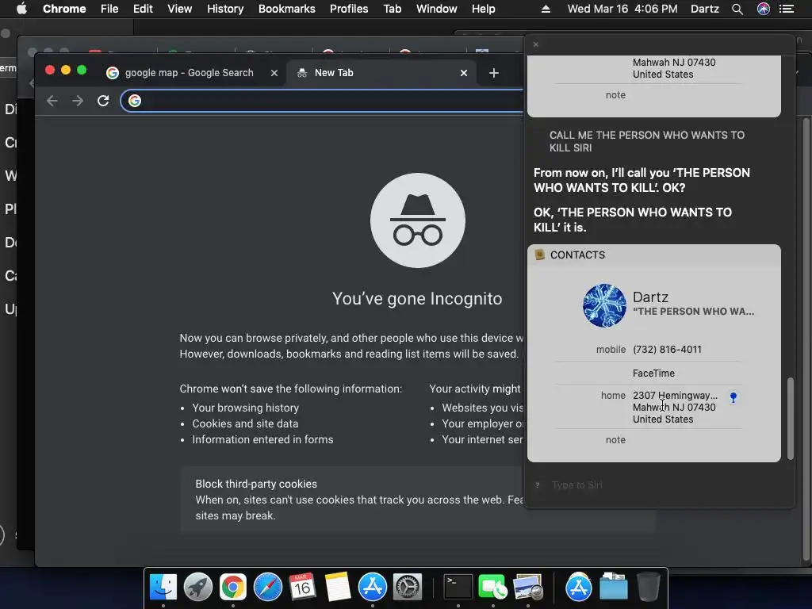Image resolution: width=812 pixels, height=609 pixels.
Task: Click the desktop window scrollbar on right
Action: 806,339
